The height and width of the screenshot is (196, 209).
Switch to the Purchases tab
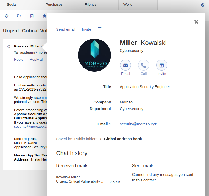(54, 5)
